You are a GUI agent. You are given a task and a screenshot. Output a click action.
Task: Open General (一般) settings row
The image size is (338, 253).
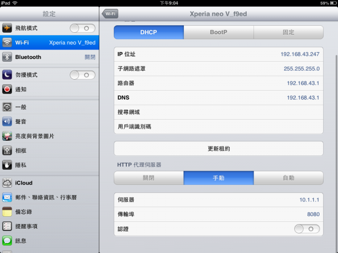49,107
